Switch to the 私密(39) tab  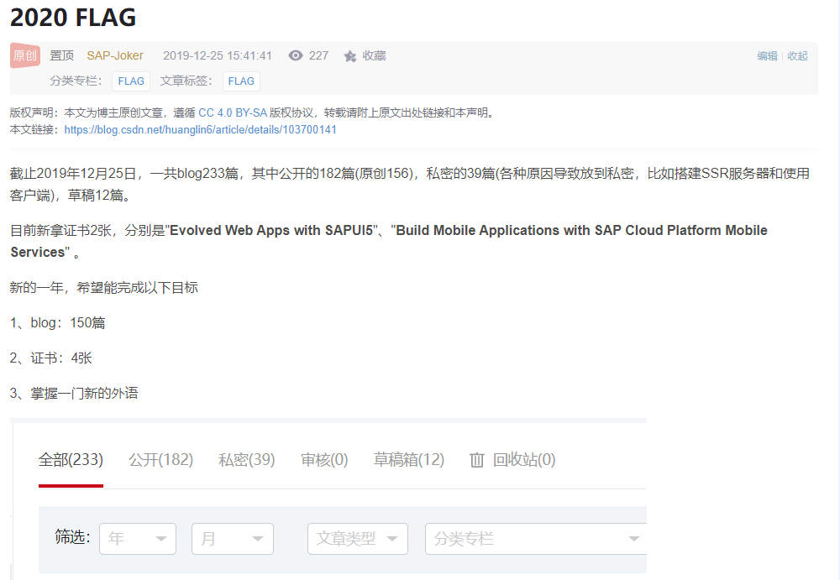click(x=246, y=459)
